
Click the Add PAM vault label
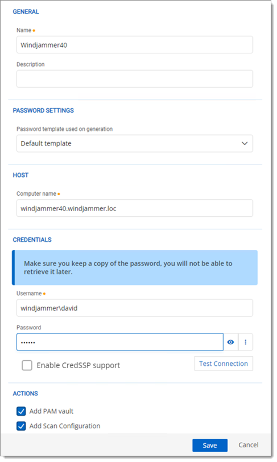(x=51, y=411)
